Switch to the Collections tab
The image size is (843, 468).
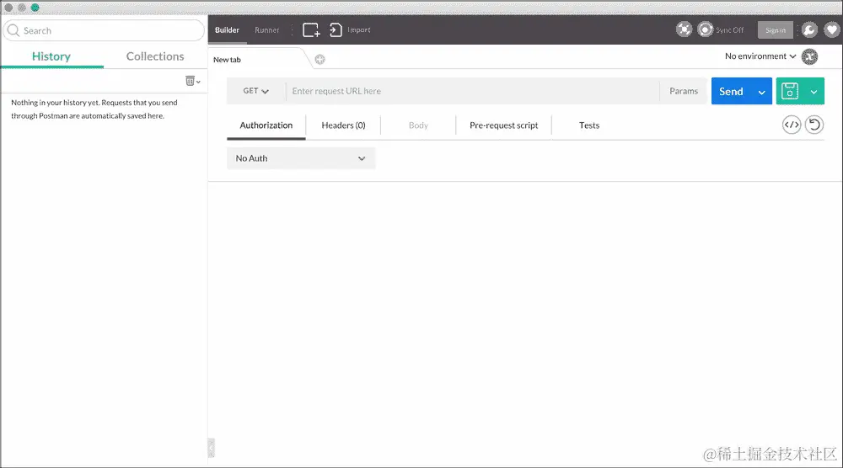click(x=155, y=56)
